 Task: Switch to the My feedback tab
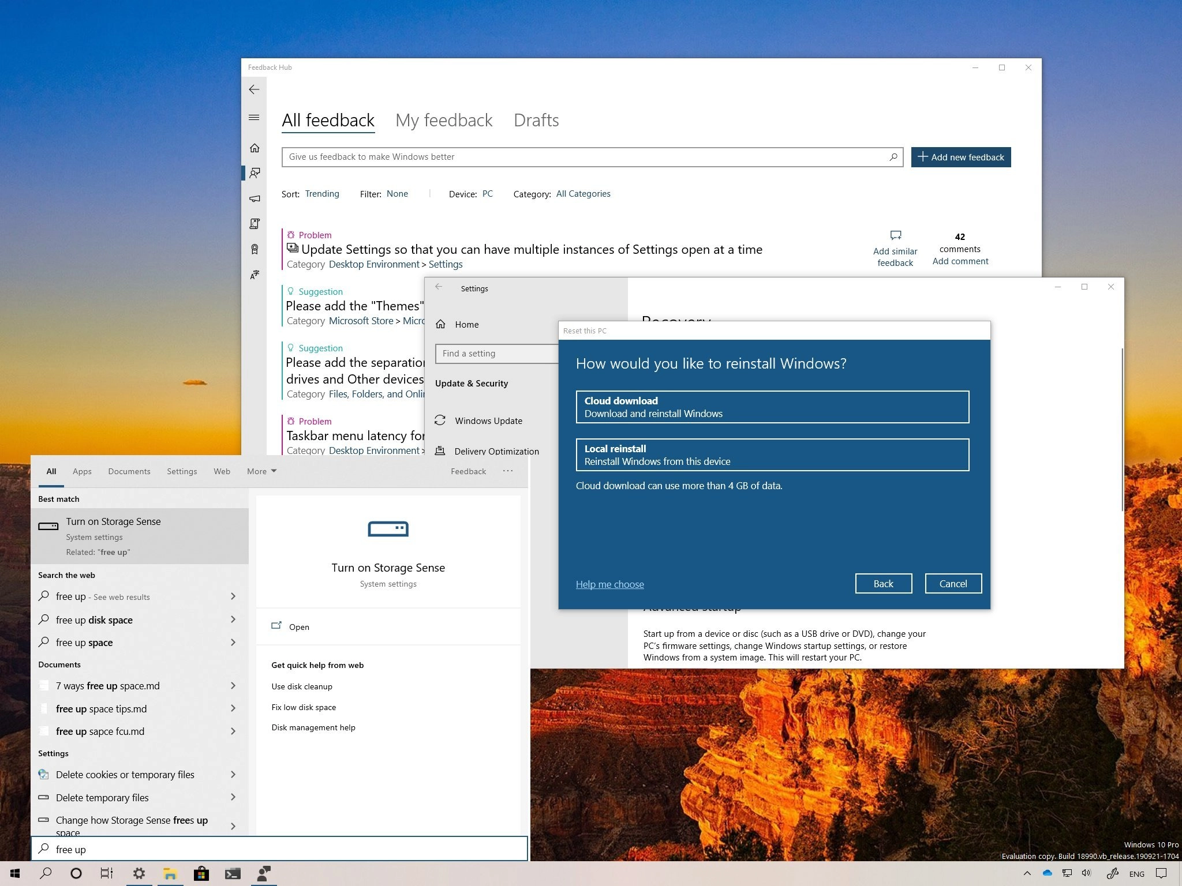[444, 120]
